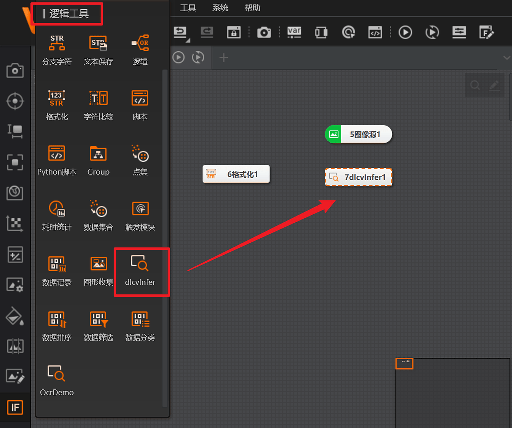Viewport: 512px width, 428px height.
Task: Select the 7dlcvInfer1 node
Action: [359, 177]
